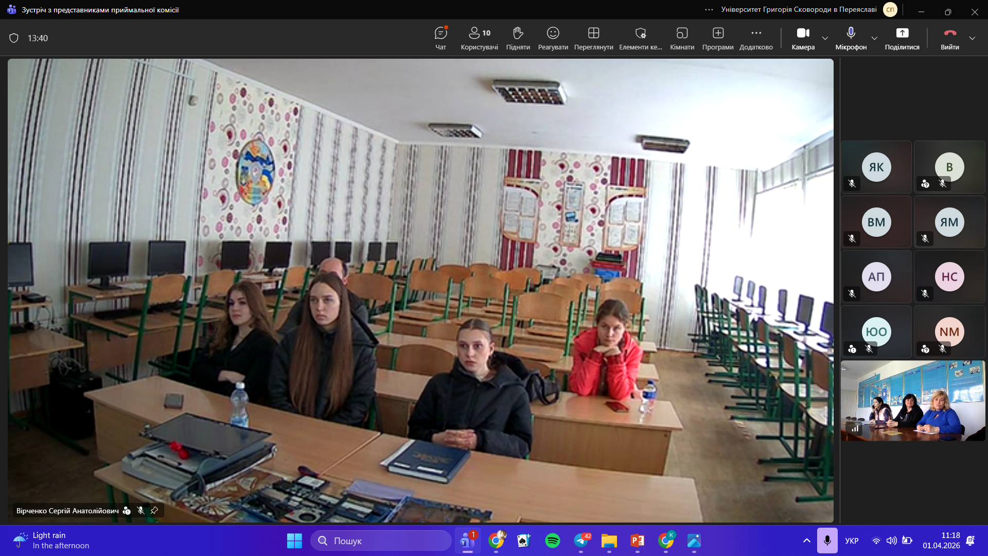
Task: Expand microphone options dropdown arrow
Action: point(874,38)
